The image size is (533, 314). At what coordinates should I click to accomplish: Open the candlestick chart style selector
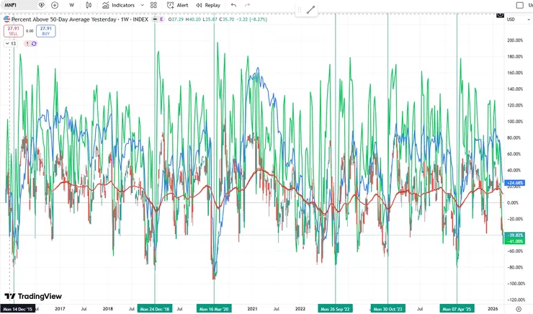pyautogui.click(x=89, y=5)
